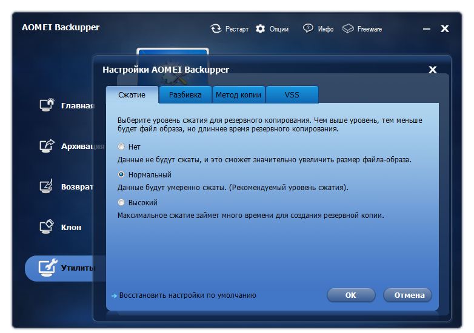Click the arrow icon beside Восстановить настройки
474x333 pixels.
coord(114,296)
